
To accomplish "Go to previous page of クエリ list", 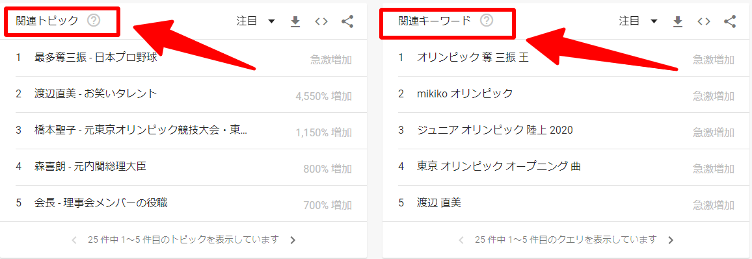I will pos(461,240).
